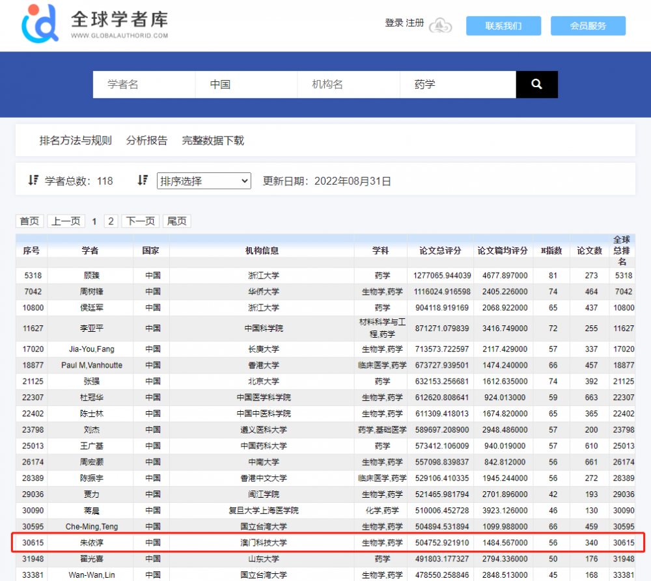Screen dimensions: 651x581
Task: Click the 全球学者库 site logo
Action: click(95, 23)
